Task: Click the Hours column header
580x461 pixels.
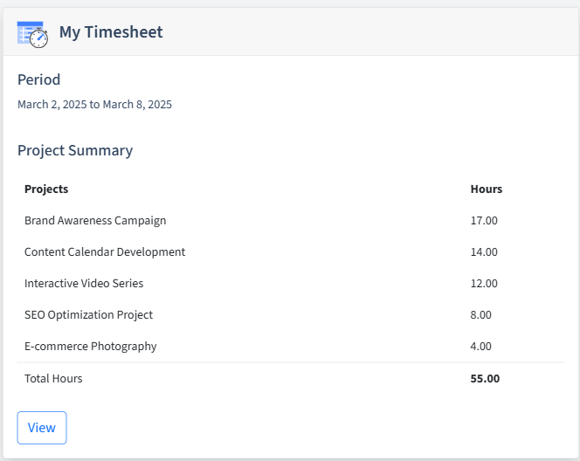Action: [x=486, y=189]
